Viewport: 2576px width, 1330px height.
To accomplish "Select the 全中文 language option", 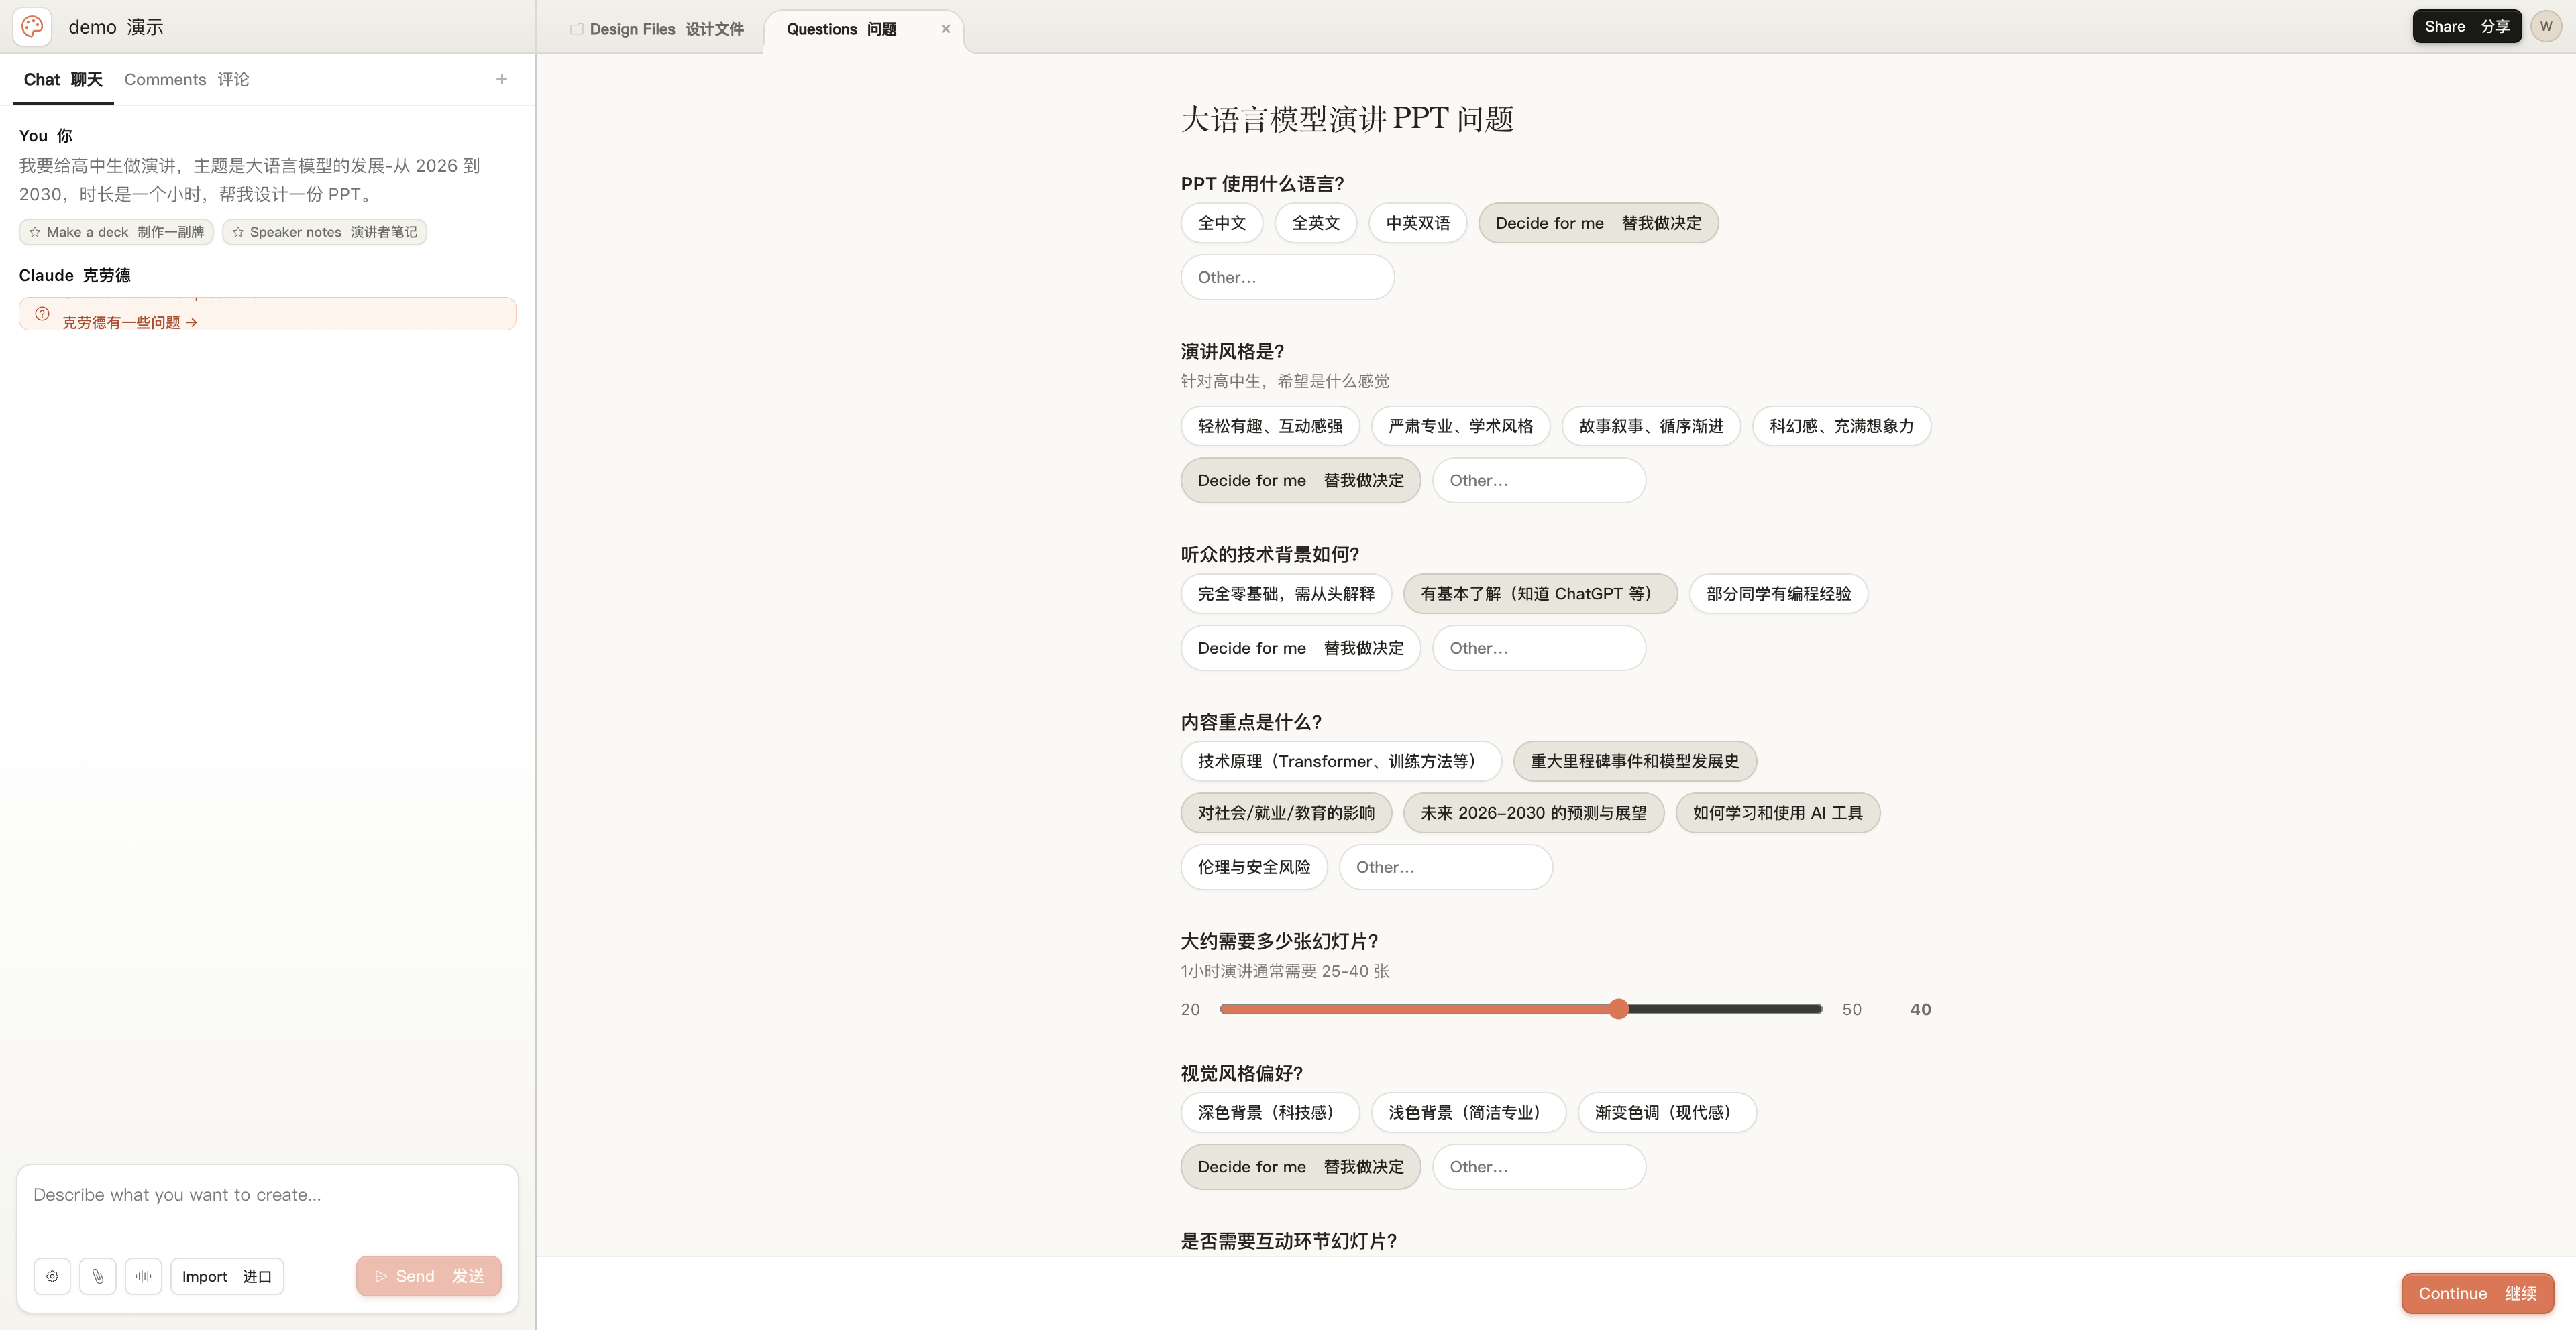I will coord(1221,223).
